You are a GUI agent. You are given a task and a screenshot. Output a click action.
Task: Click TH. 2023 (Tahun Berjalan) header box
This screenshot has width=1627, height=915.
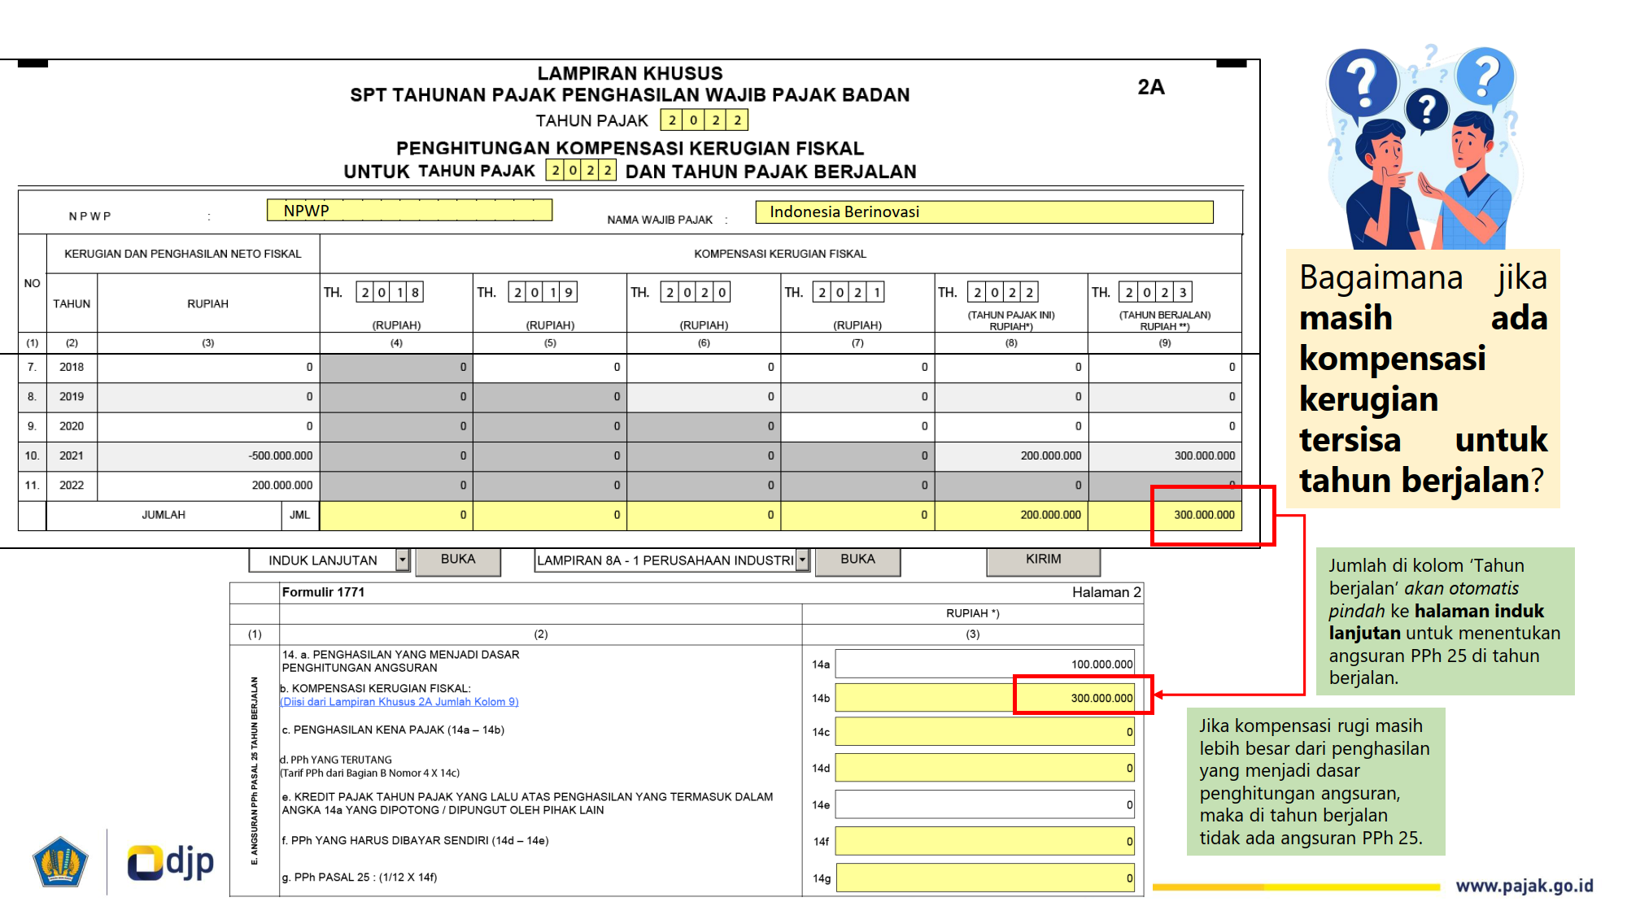click(1156, 292)
